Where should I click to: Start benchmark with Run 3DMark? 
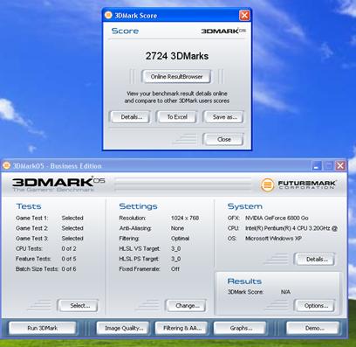[43, 328]
